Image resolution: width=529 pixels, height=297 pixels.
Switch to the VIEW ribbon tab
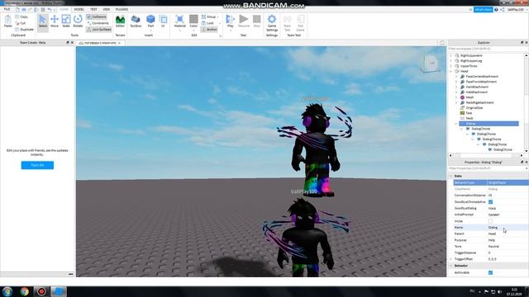tap(107, 9)
